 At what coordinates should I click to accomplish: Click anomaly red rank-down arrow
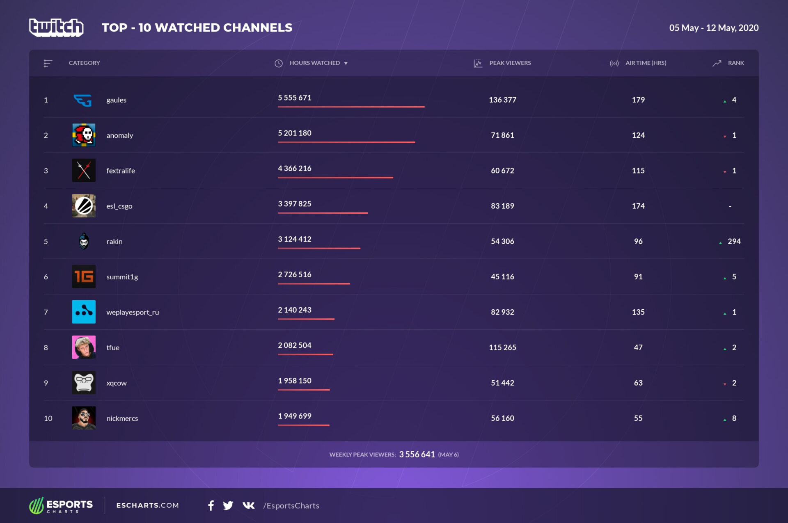725,136
